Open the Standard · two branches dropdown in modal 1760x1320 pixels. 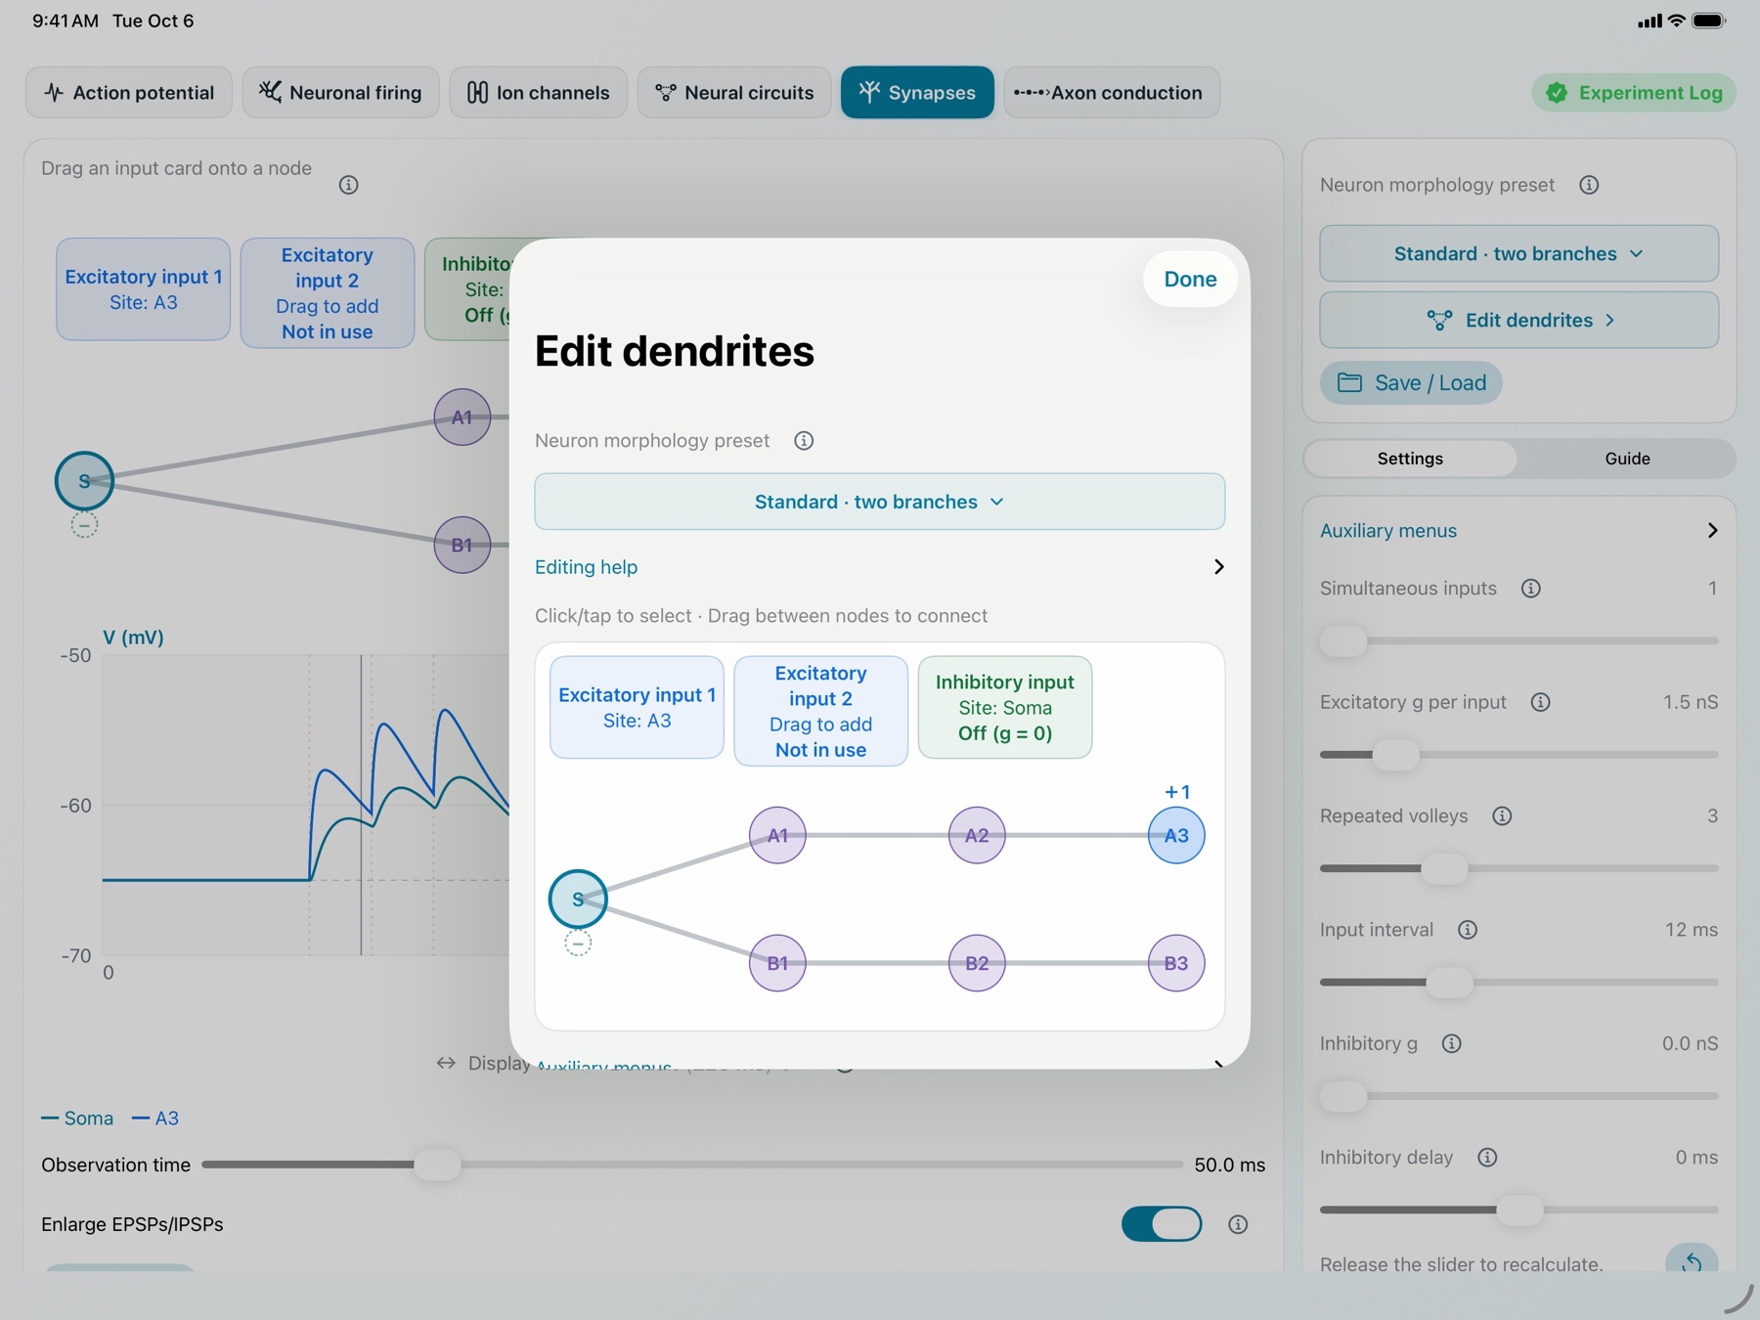[879, 502]
